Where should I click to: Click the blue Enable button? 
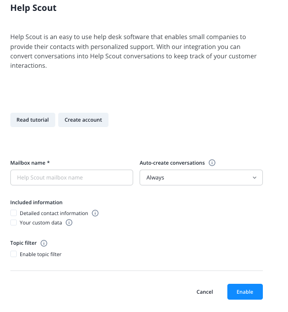point(245,292)
